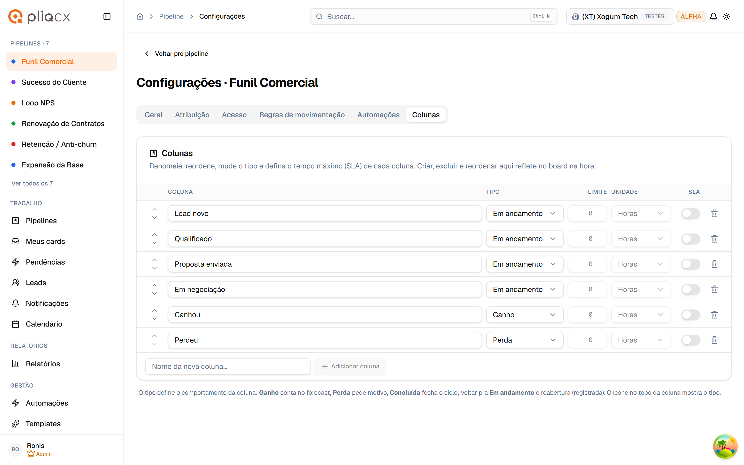This screenshot has width=744, height=465.
Task: Click the Adicionar coluna button
Action: tap(351, 366)
